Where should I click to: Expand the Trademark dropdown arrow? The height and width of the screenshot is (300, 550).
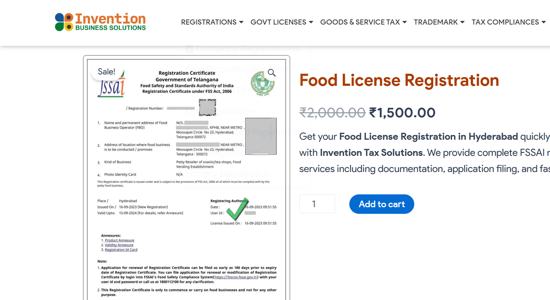tap(462, 22)
